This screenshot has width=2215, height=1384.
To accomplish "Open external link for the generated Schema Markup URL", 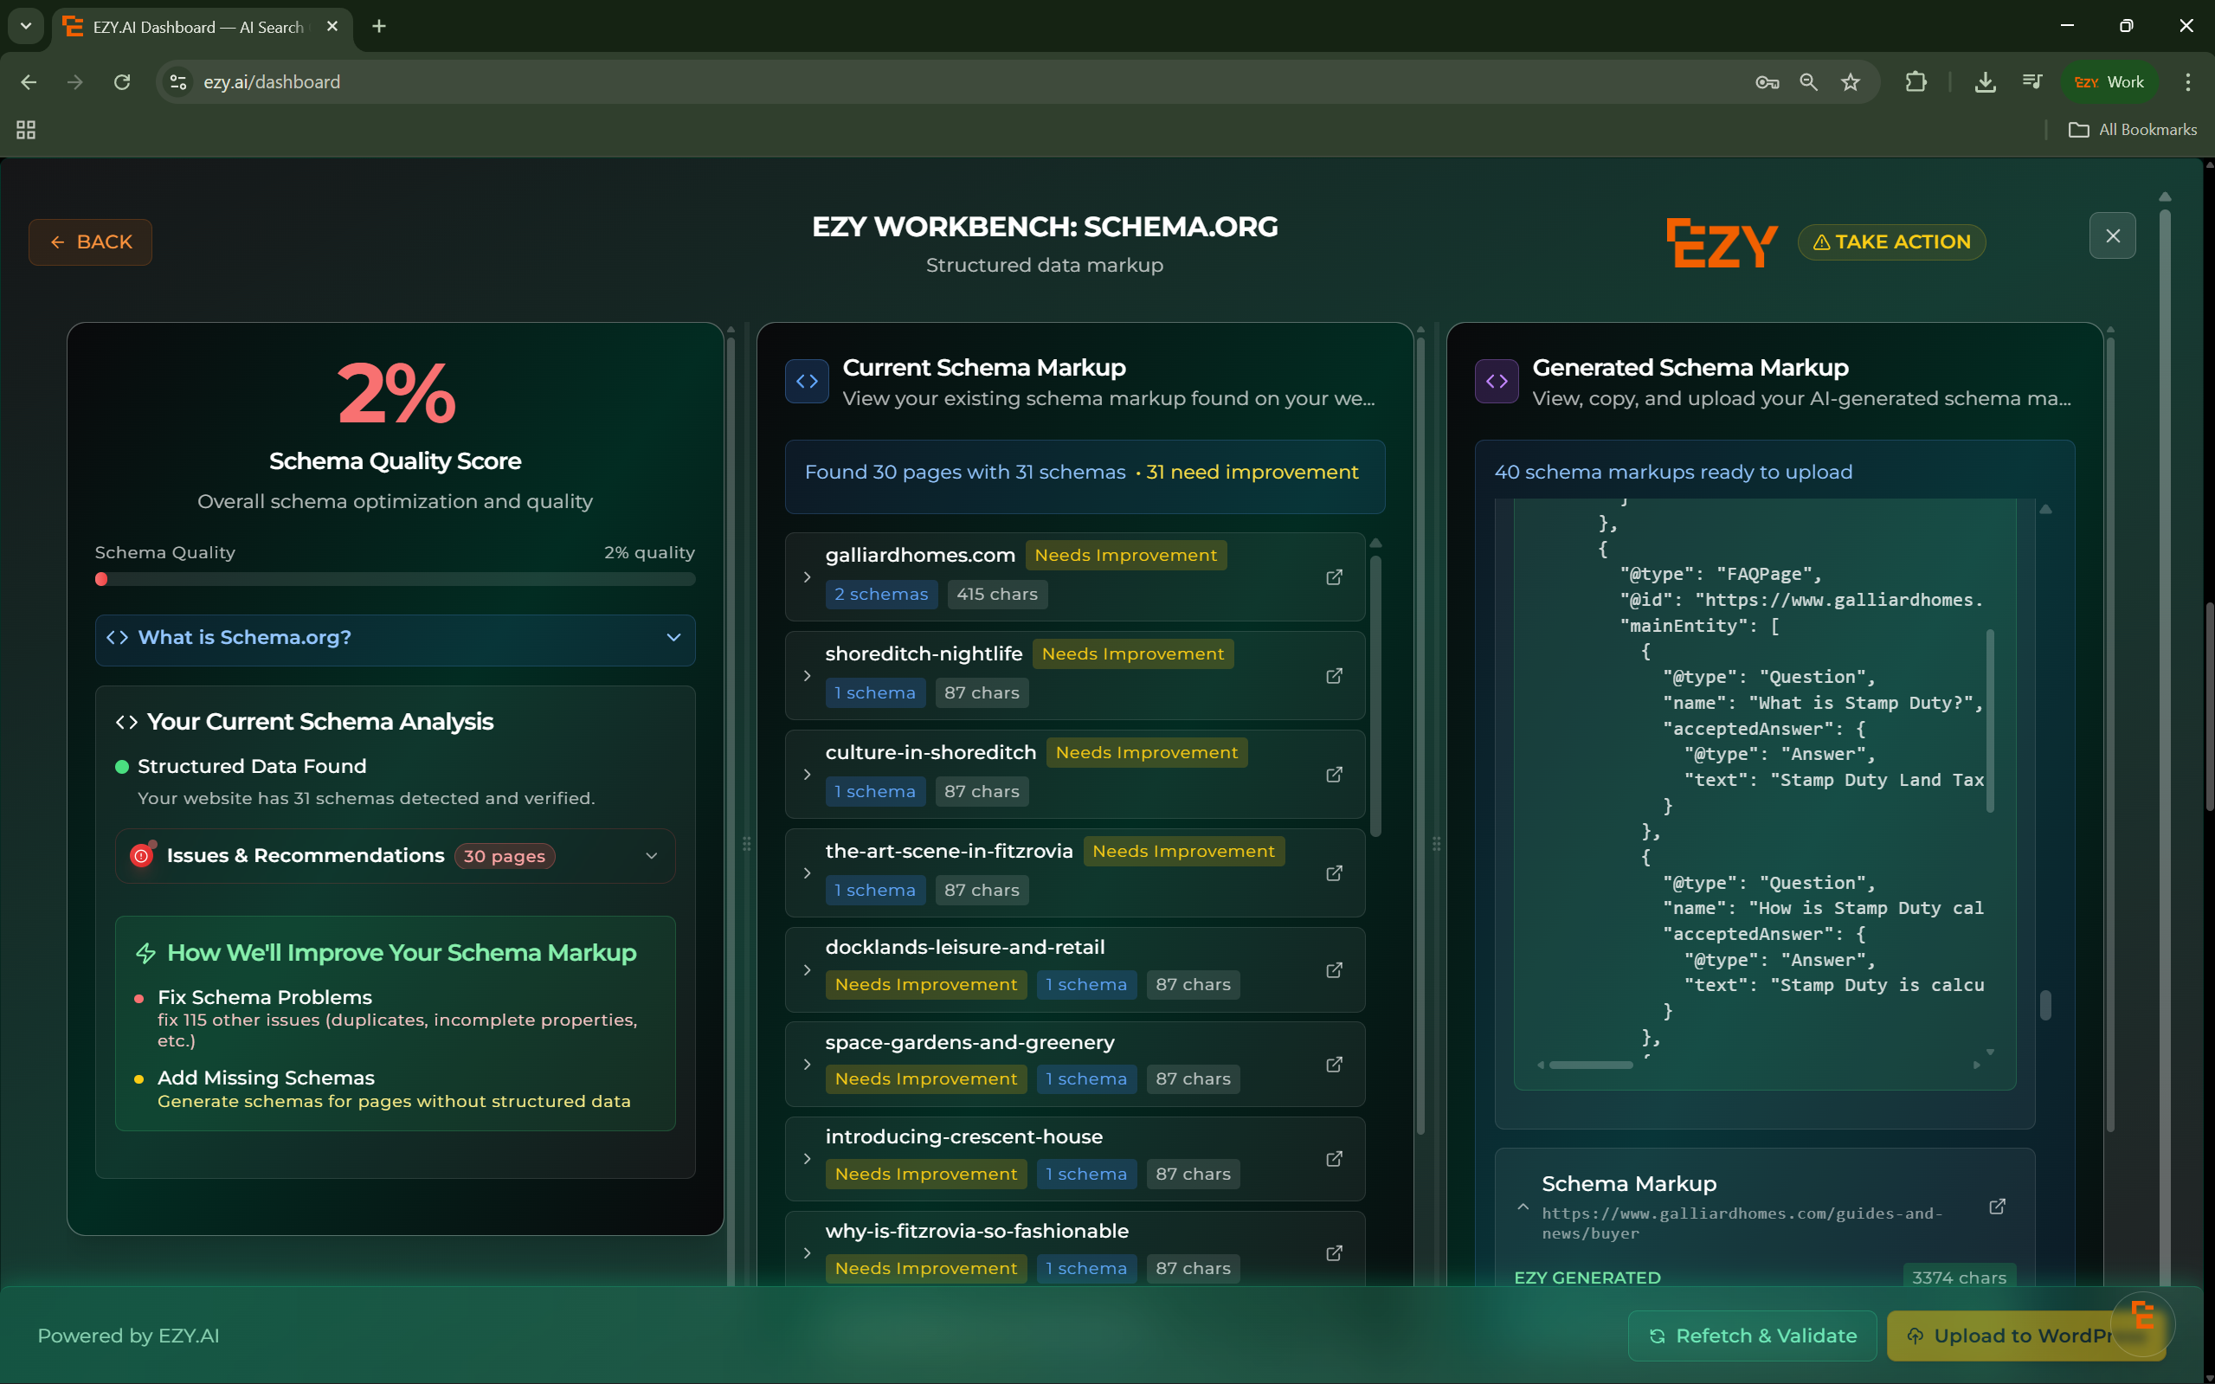I will point(1997,1207).
